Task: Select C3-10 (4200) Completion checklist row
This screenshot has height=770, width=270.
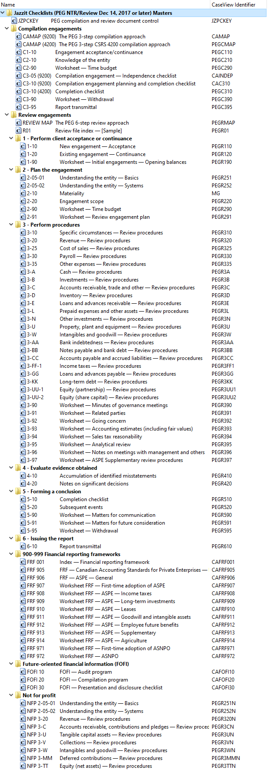Action: tap(133, 92)
